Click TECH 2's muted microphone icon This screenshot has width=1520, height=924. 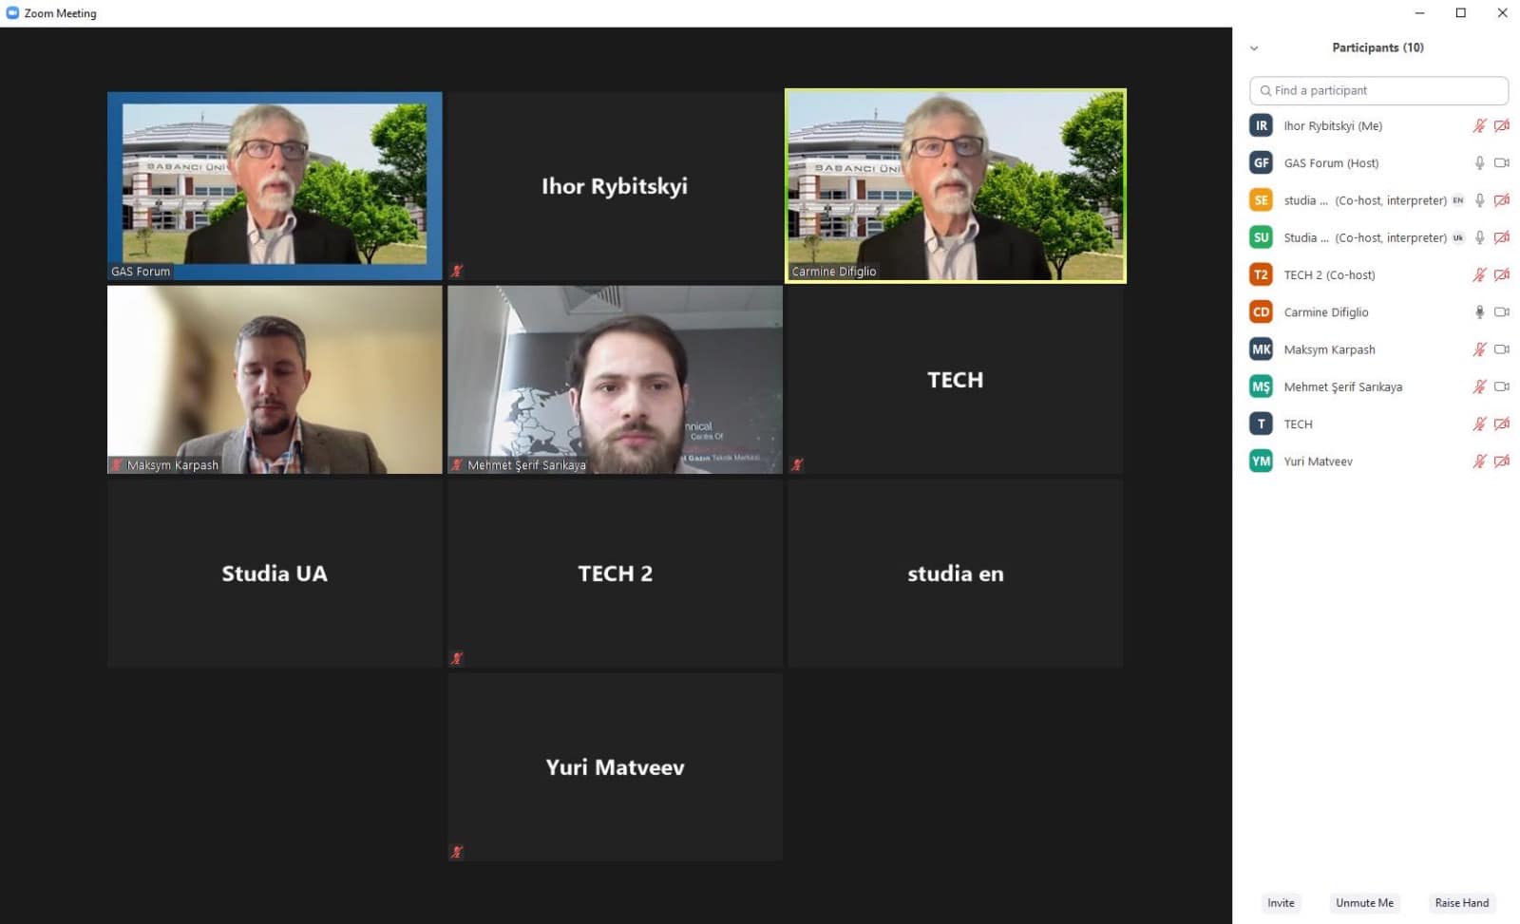pos(1479,275)
